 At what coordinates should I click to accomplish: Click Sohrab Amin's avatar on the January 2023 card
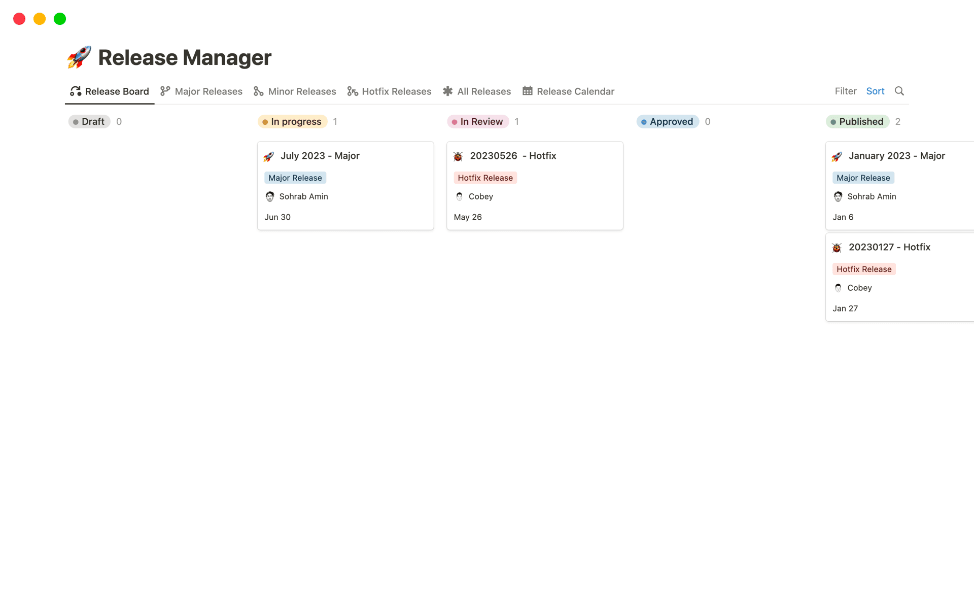tap(839, 196)
